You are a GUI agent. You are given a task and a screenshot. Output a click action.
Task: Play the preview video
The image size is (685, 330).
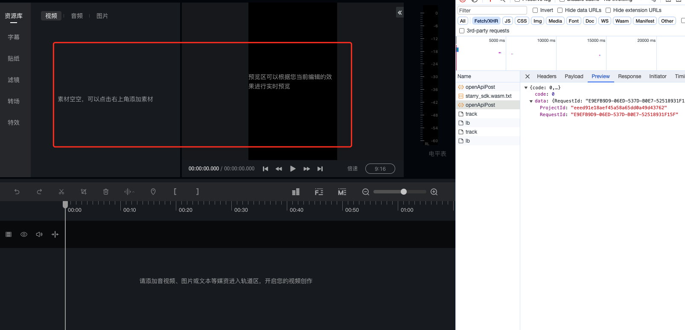[293, 169]
